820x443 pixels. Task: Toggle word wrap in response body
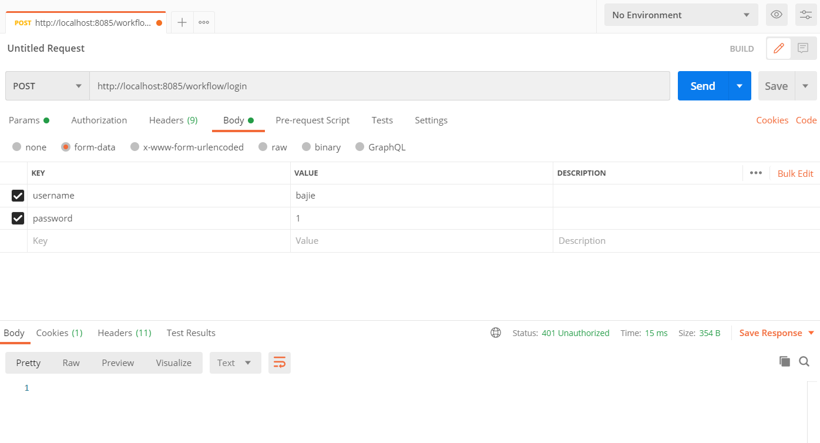pyautogui.click(x=280, y=363)
